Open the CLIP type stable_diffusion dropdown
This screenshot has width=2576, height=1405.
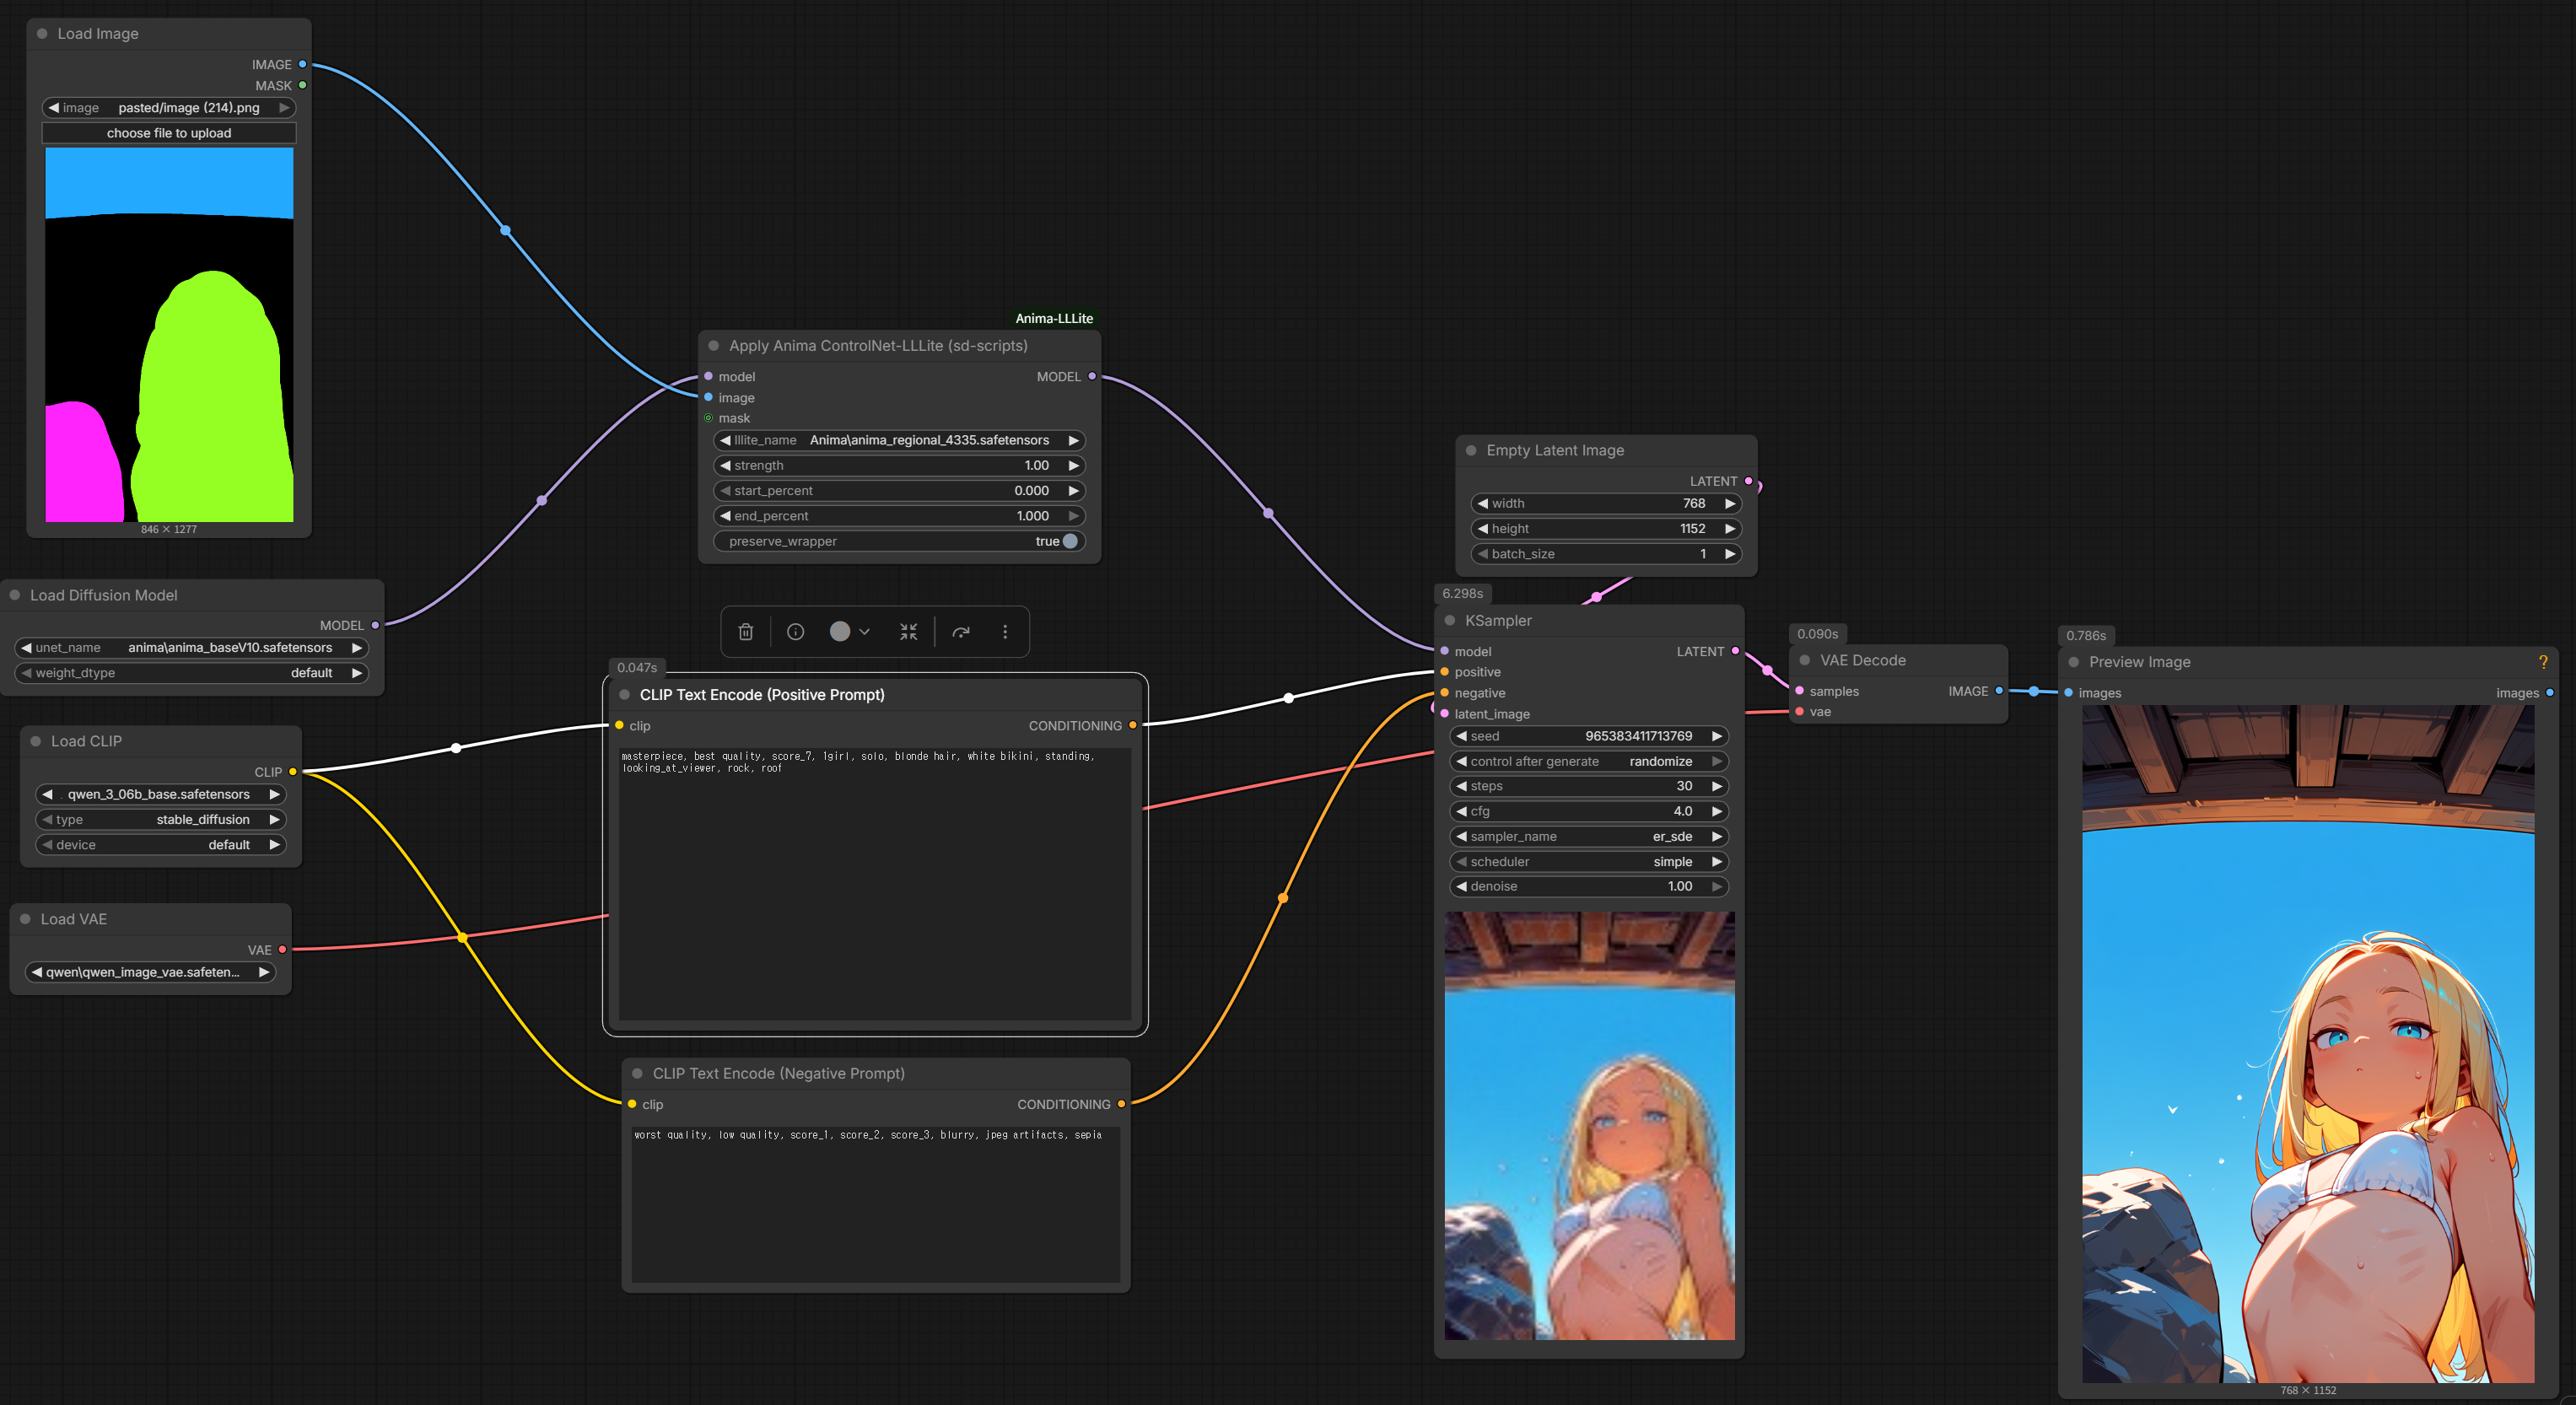160,819
